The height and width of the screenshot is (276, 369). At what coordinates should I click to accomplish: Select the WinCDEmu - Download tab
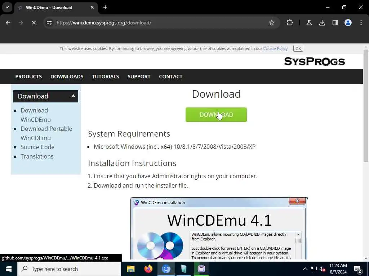[56, 7]
